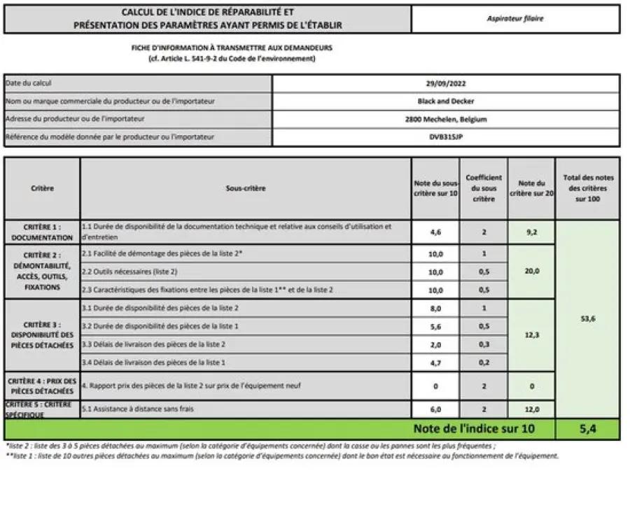Viewport: 630px width, 522px height.
Task: Click the 'Sous-critère' column header
Action: (245, 188)
